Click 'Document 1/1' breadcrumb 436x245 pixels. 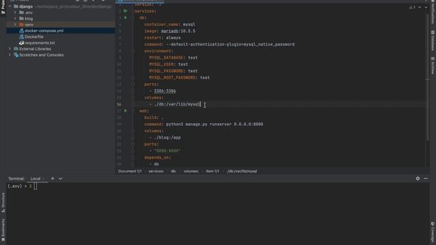(130, 171)
